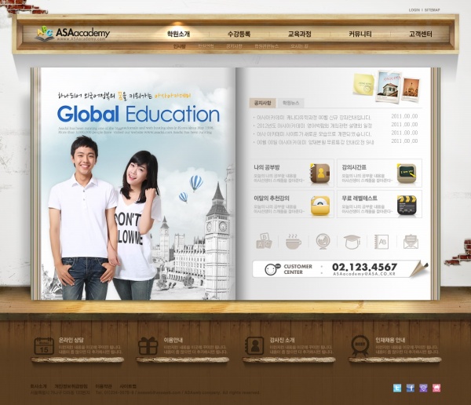Click the 이용약관 footer link
This screenshot has width=471, height=405.
pyautogui.click(x=104, y=386)
